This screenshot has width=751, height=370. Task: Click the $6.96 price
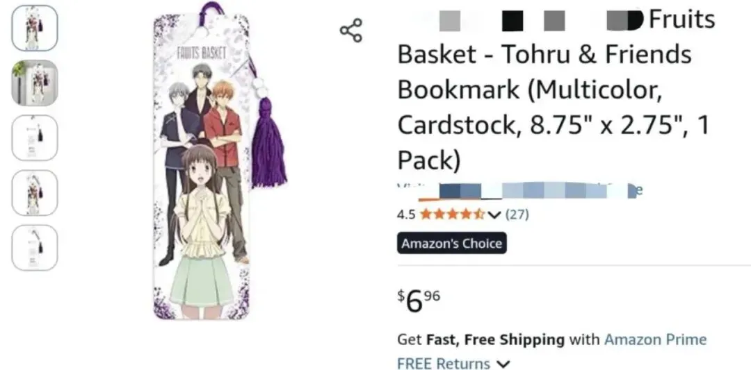(x=419, y=301)
